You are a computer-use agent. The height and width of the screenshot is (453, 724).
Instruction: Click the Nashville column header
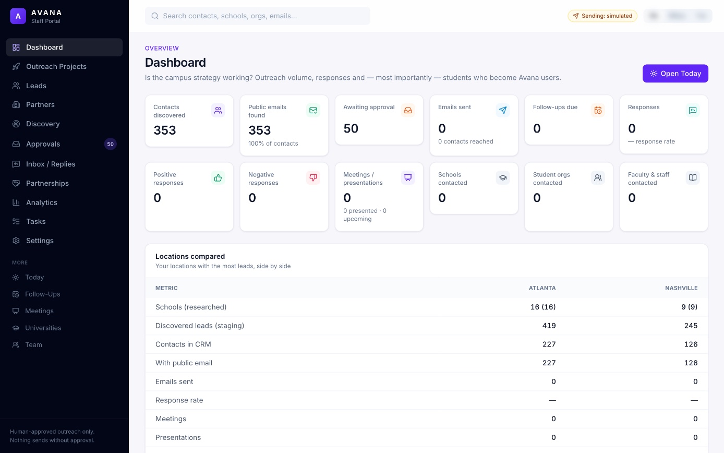[681, 288]
